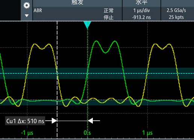
Task: Click the 2.5 GSa/s sample rate value
Action: 176,11
